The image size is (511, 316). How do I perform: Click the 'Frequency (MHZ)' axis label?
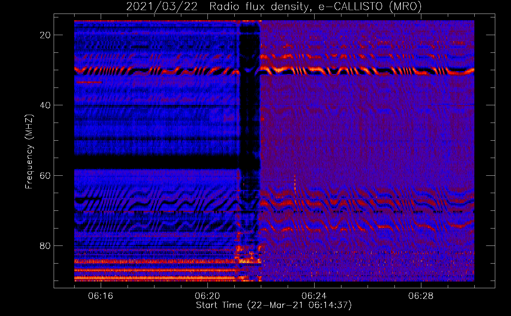[29, 152]
